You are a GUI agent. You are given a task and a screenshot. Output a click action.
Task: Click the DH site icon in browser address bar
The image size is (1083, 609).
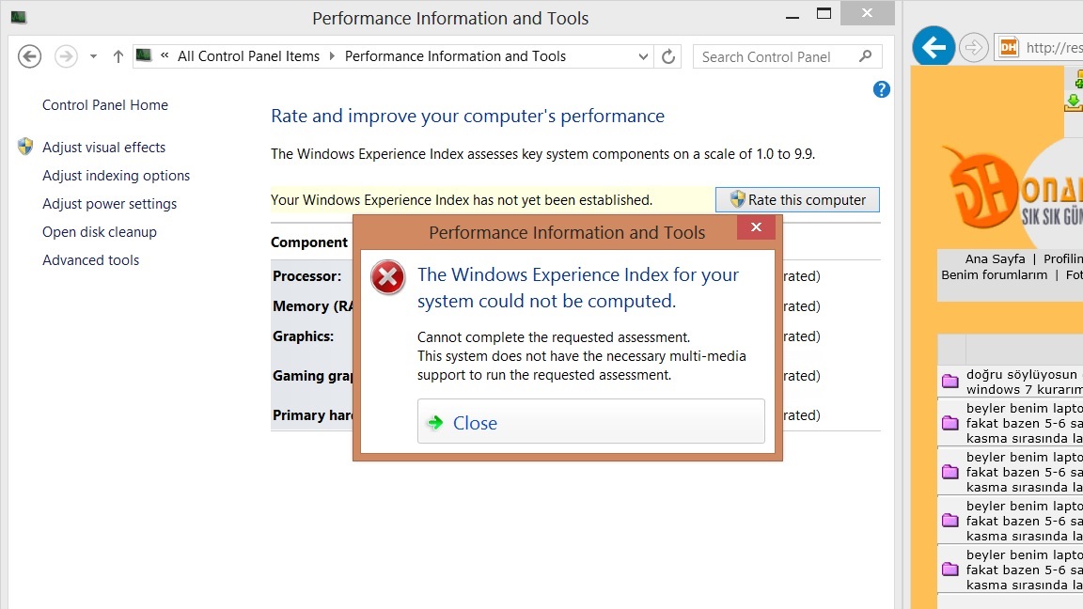[1009, 48]
